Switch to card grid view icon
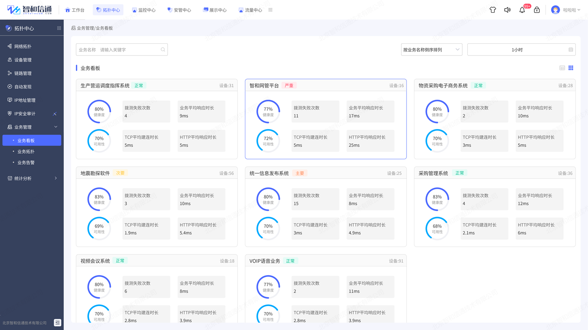 click(x=571, y=68)
